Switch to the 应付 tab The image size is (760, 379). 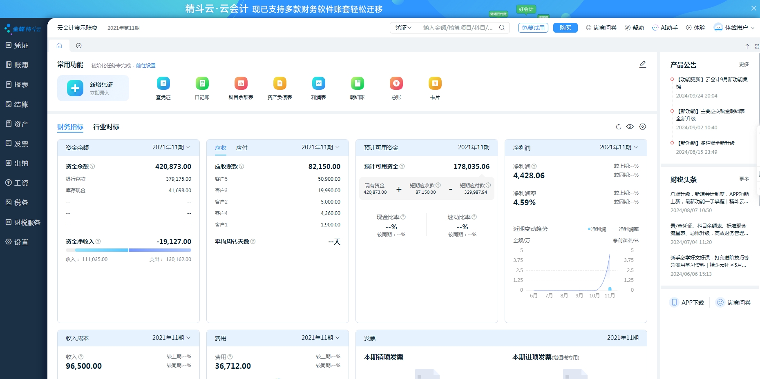pyautogui.click(x=242, y=148)
